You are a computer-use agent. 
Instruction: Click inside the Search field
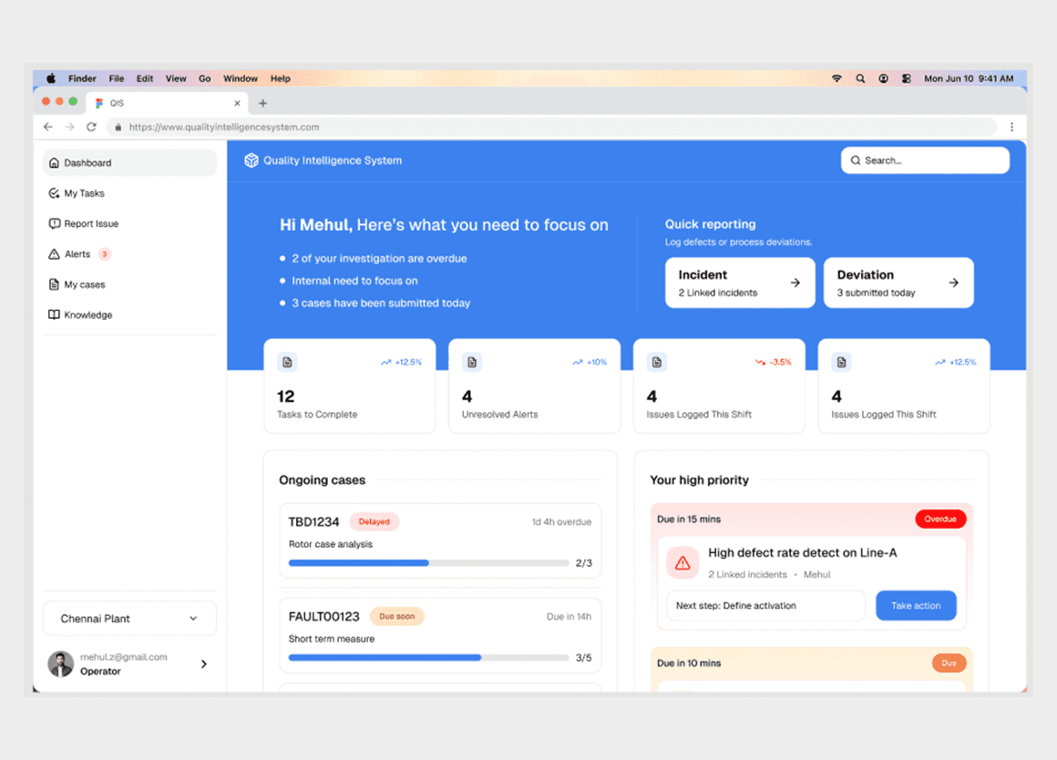click(925, 159)
